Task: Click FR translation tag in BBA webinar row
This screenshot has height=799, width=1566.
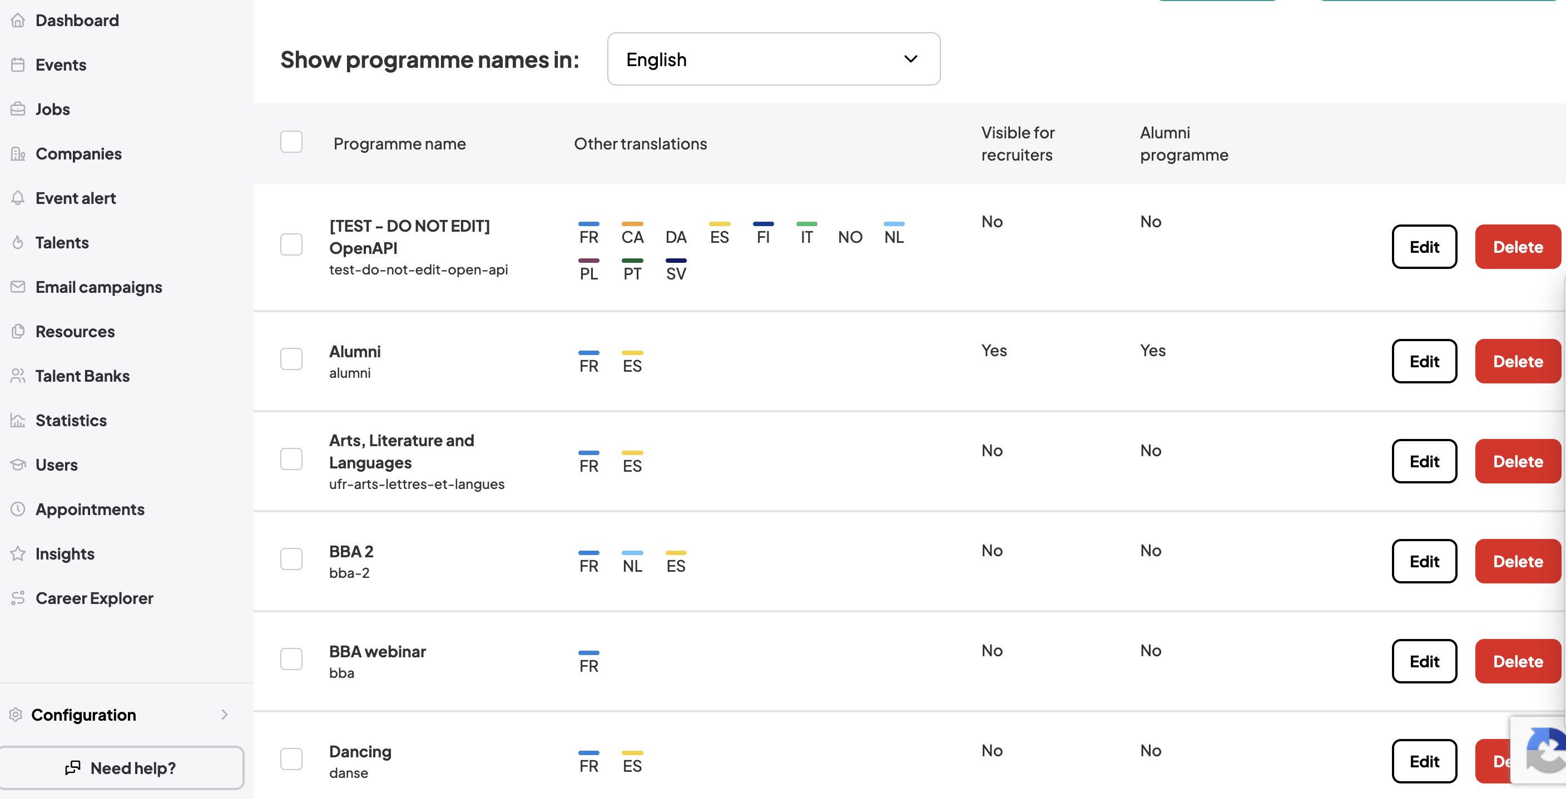Action: click(588, 663)
